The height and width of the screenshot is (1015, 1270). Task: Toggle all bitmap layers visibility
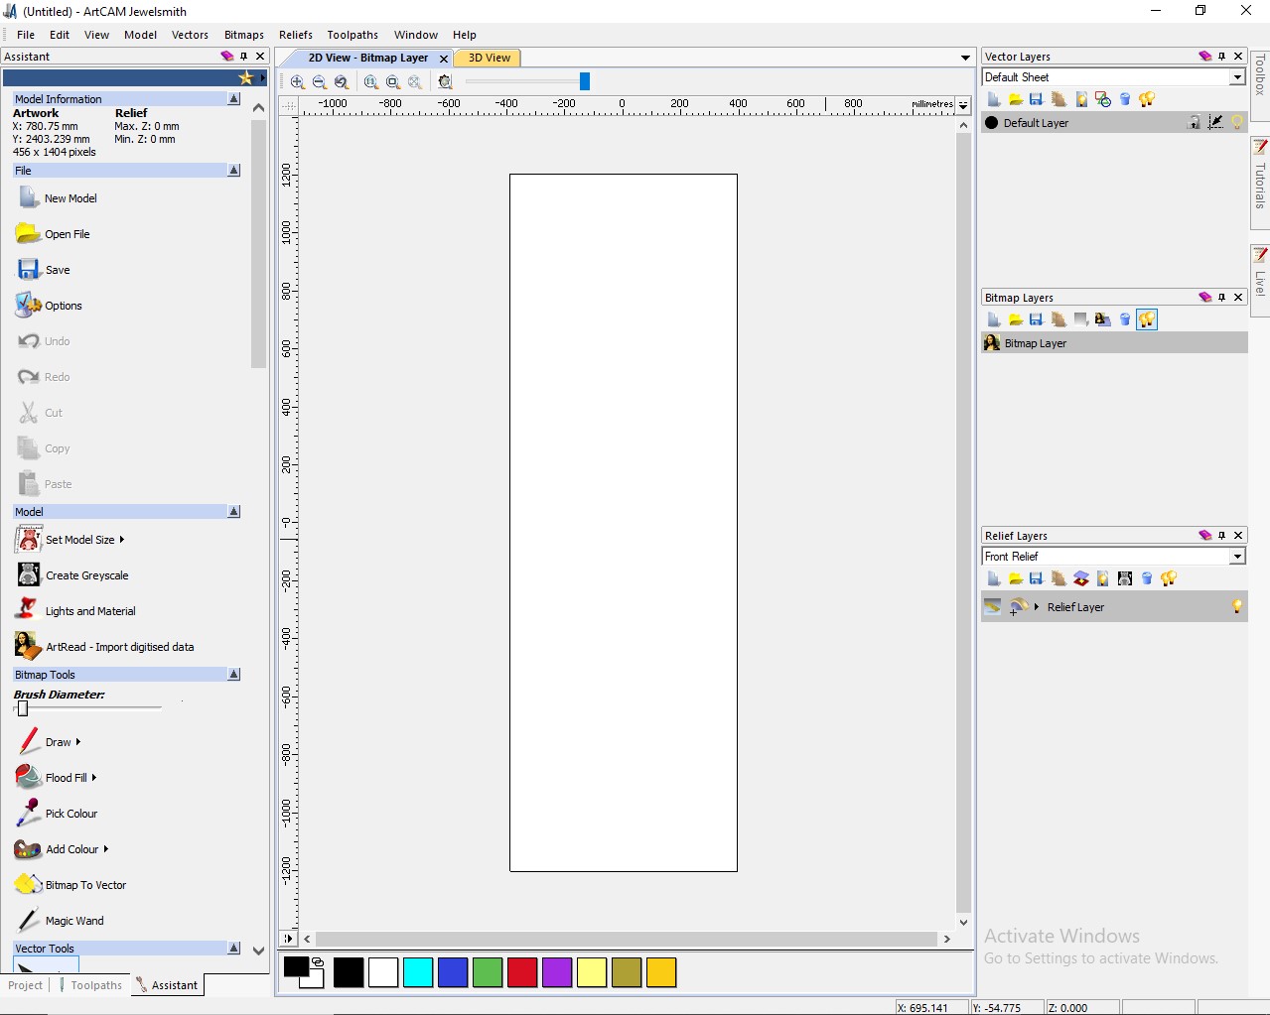tap(1147, 319)
